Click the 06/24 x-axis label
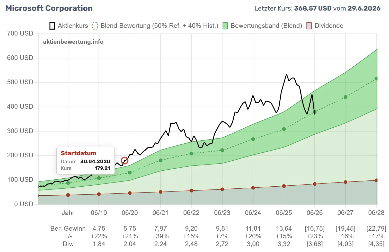Screen dimensions: 389x252 (x=253, y=213)
